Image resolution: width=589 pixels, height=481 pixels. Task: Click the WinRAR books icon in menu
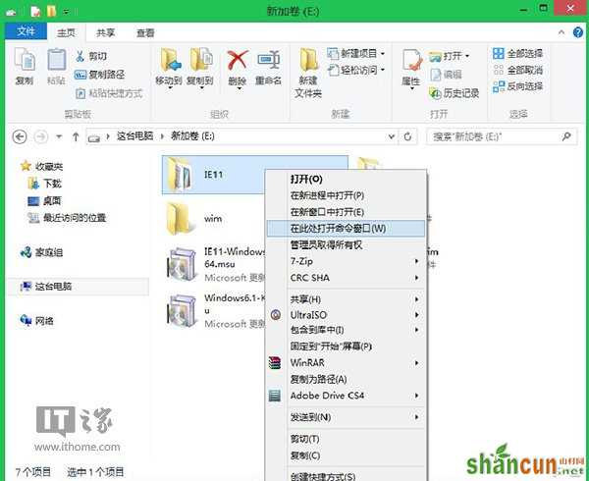(x=275, y=363)
